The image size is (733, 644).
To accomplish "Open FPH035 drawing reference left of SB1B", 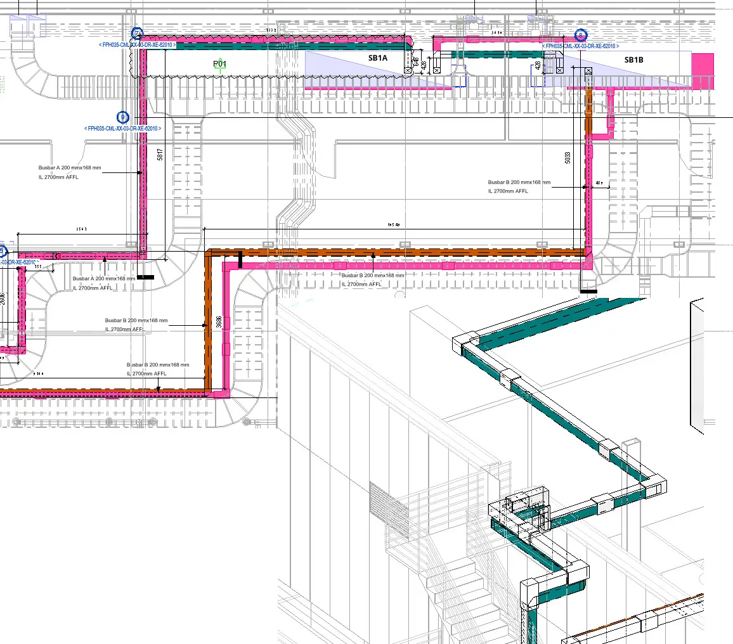I will [580, 46].
